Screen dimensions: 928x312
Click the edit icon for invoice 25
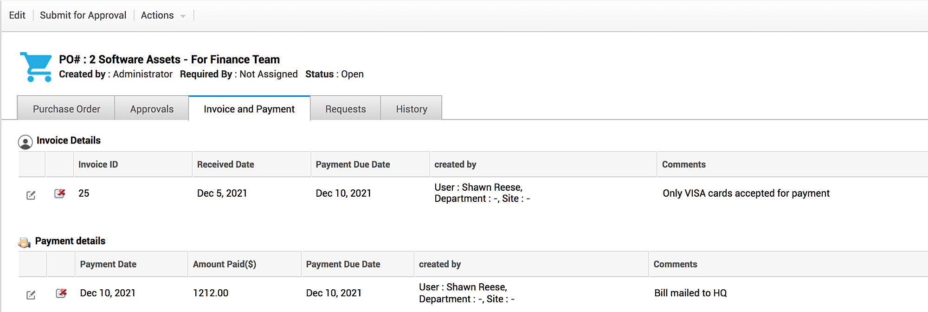click(x=31, y=195)
